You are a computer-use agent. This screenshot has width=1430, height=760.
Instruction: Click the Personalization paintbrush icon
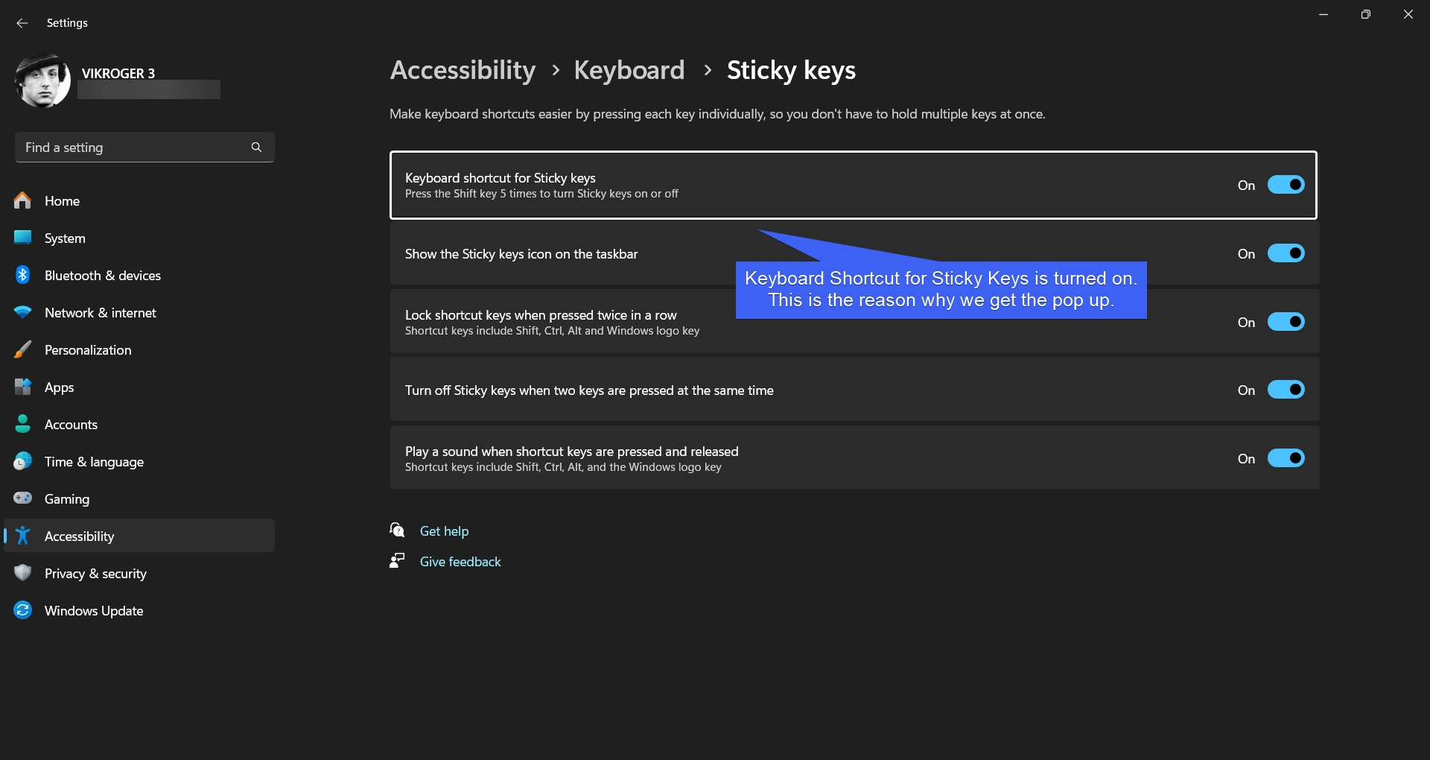click(23, 349)
